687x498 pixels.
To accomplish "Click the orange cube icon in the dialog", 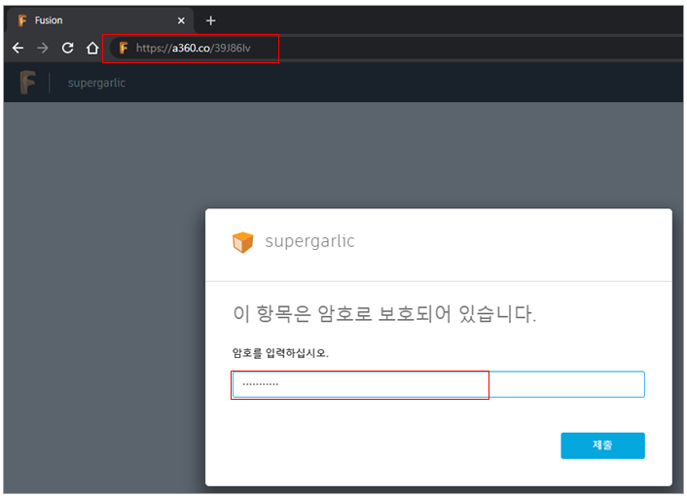I will [242, 242].
